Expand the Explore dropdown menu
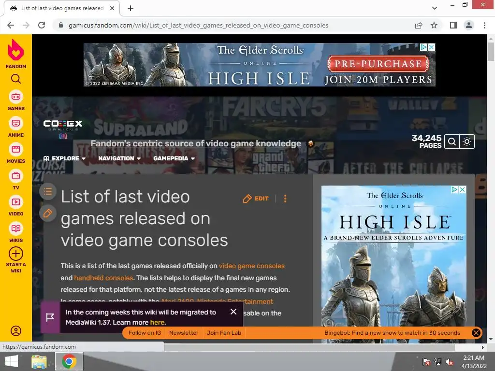The height and width of the screenshot is (371, 495). [x=64, y=158]
